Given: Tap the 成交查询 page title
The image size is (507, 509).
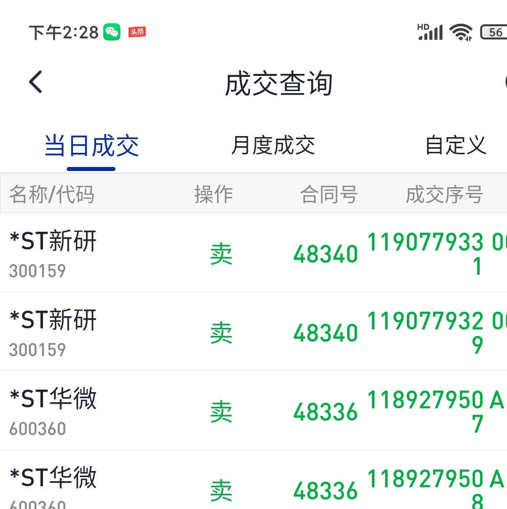Looking at the screenshot, I should [x=279, y=84].
